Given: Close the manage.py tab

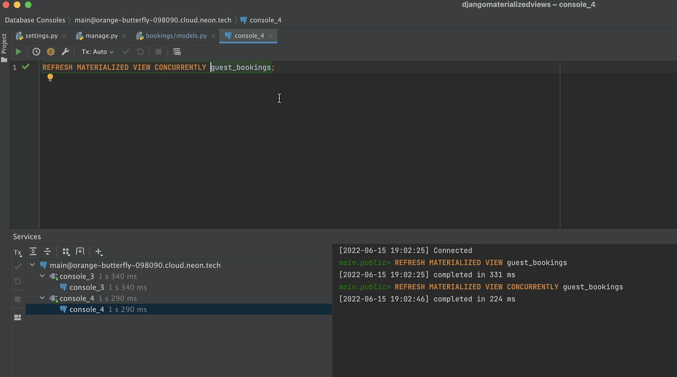Looking at the screenshot, I should (124, 36).
